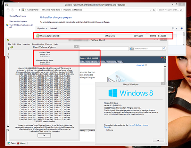191x148 pixels.
Task: Click OK in About VMware vSphere dialog
Action: (44, 135)
